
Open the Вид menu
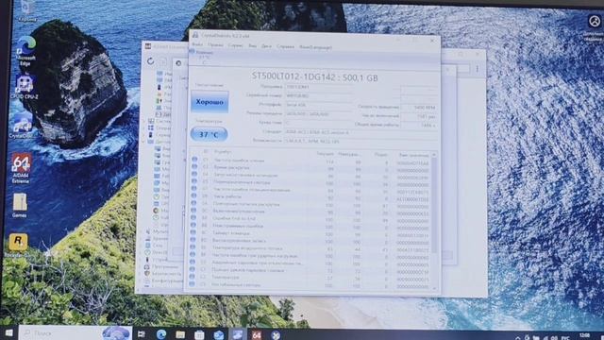click(x=252, y=46)
